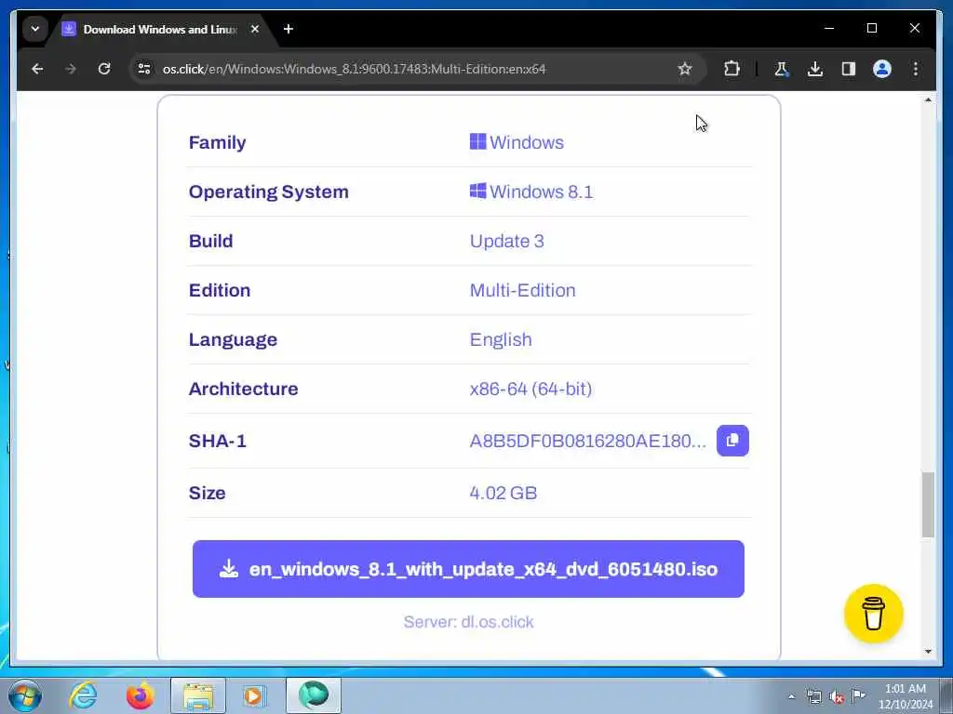This screenshot has height=714, width=953.
Task: Show browser downloads tray
Action: coord(815,69)
